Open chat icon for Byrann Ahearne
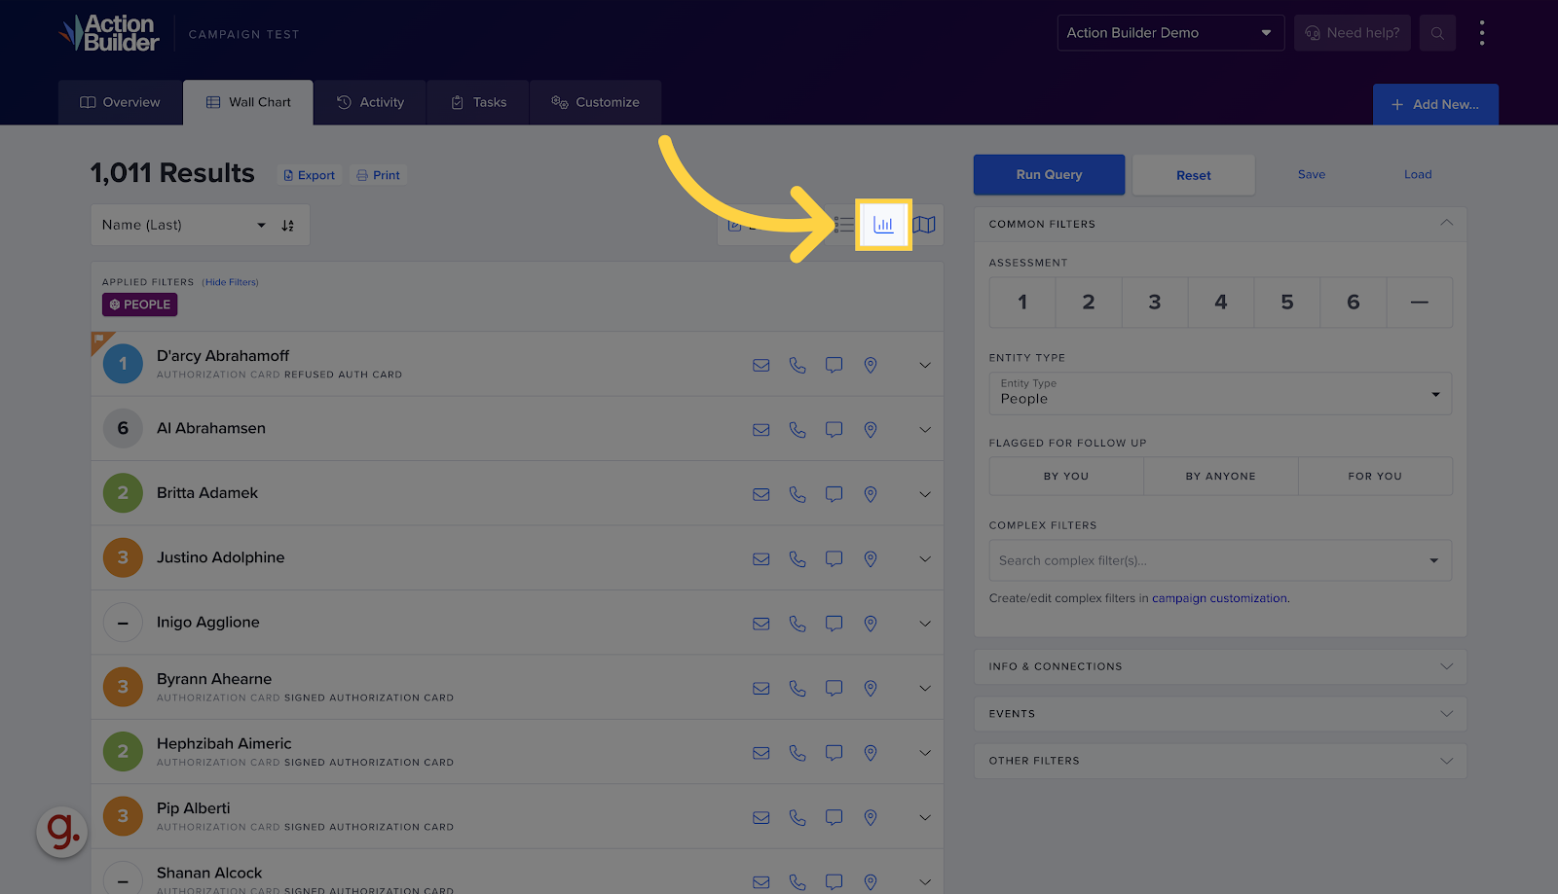This screenshot has height=894, width=1558. [x=834, y=688]
